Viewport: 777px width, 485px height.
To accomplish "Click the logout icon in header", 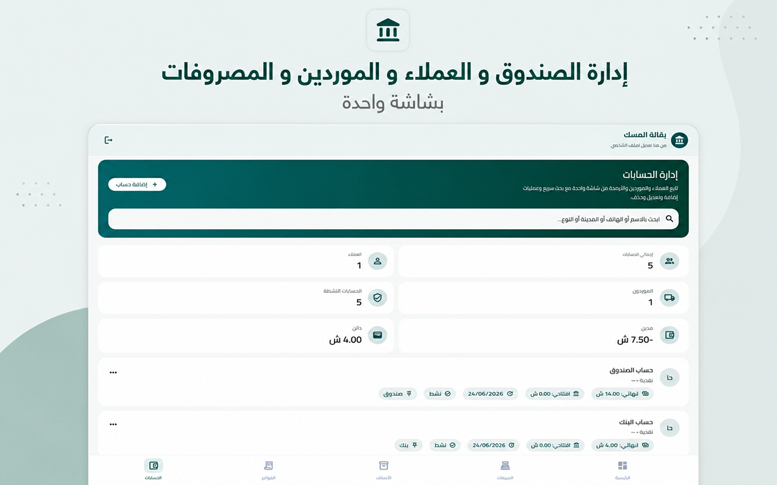I will (x=109, y=140).
